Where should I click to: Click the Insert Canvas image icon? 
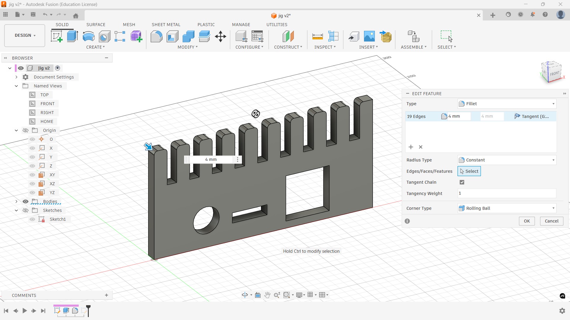coord(369,36)
